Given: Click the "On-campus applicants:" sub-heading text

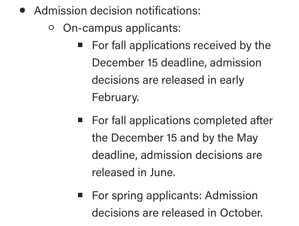Looking at the screenshot, I should pyautogui.click(x=122, y=28).
